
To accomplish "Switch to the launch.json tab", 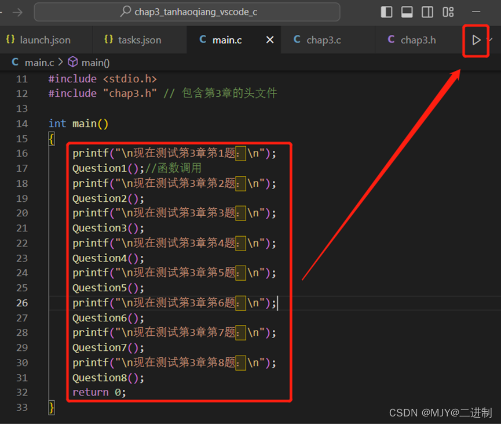I will point(46,40).
